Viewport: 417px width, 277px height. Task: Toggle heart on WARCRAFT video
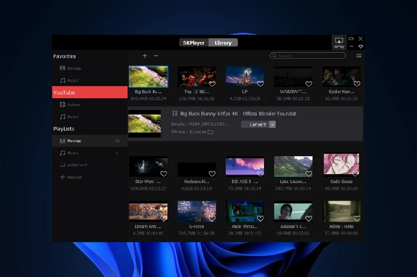tap(309, 84)
